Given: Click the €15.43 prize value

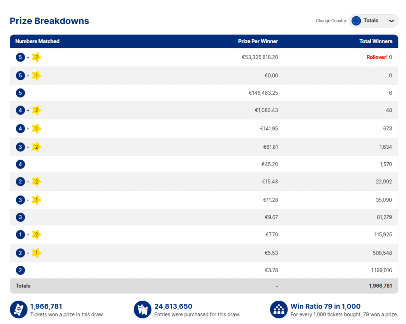Looking at the screenshot, I should click(270, 182).
